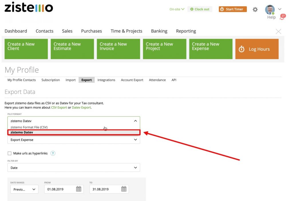Click the Start Timer stopwatch icon
293x201 pixels.
[x=223, y=9]
